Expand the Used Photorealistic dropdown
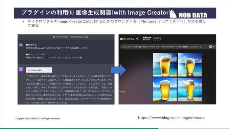The width and height of the screenshot is (230, 129). (x=39, y=70)
